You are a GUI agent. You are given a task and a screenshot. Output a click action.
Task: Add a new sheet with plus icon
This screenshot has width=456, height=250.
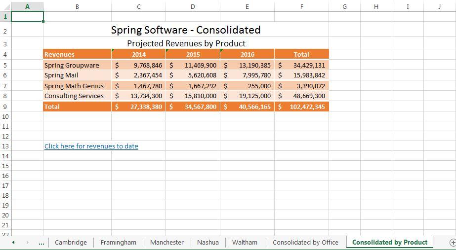pyautogui.click(x=452, y=242)
